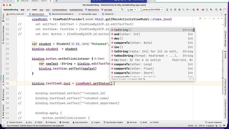Close the Student.kt tab
Screen dimensions: 229x129
[115, 14]
